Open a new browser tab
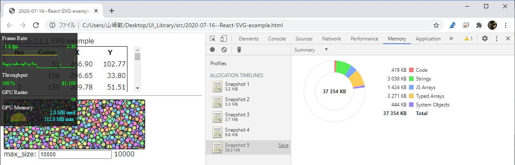 point(111,11)
